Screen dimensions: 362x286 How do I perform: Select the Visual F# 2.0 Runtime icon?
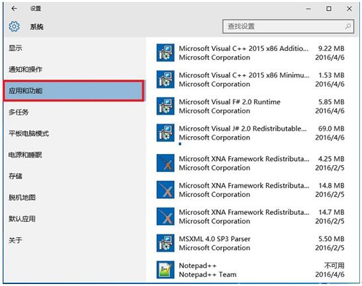tap(165, 106)
